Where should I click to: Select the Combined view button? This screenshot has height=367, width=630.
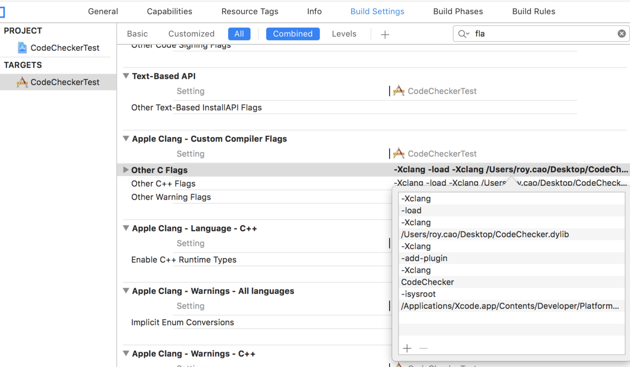(293, 34)
